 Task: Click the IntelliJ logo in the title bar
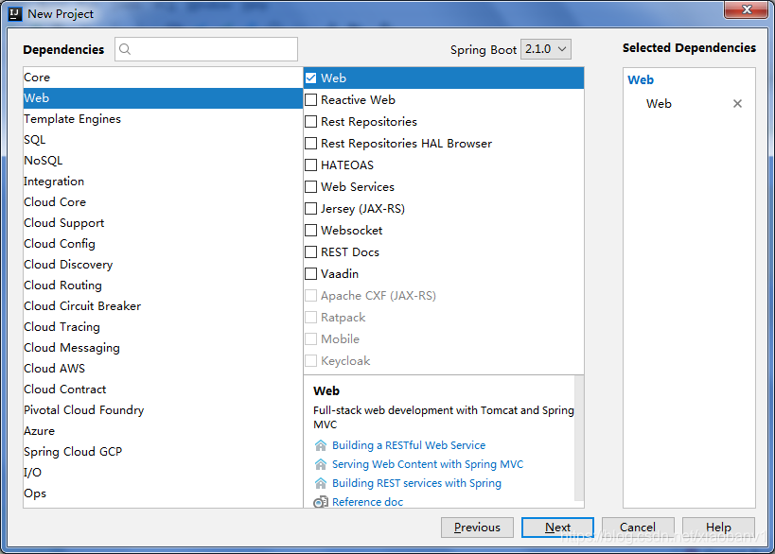click(x=15, y=14)
